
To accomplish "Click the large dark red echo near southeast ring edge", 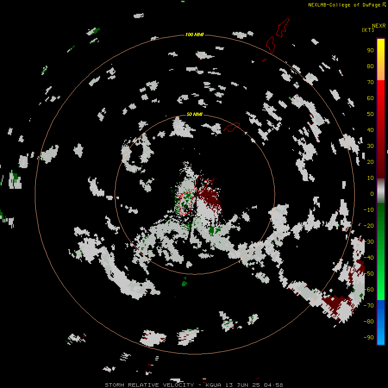I will click(336, 305).
